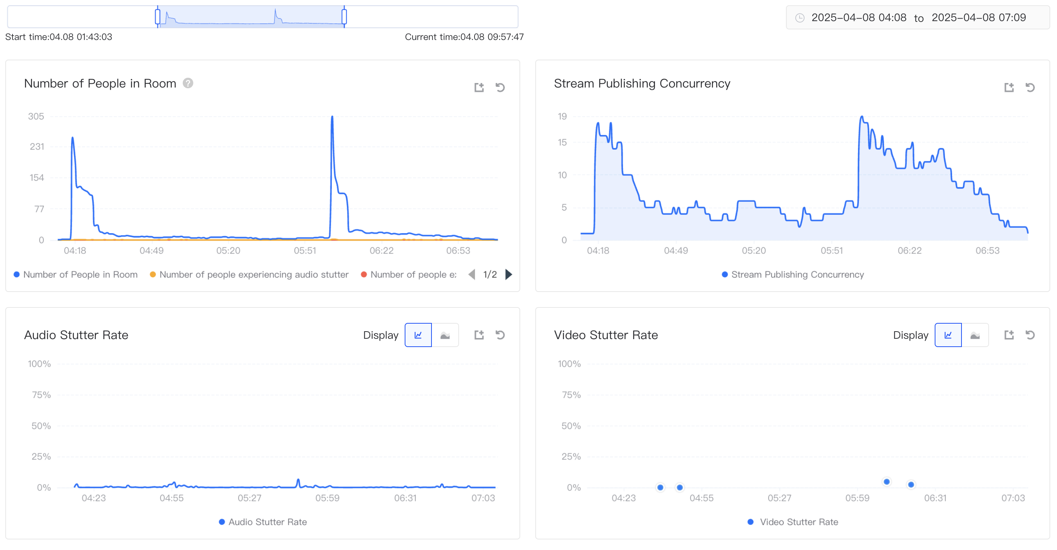Go to next legend page arrow
This screenshot has height=550, width=1057.
pyautogui.click(x=509, y=274)
